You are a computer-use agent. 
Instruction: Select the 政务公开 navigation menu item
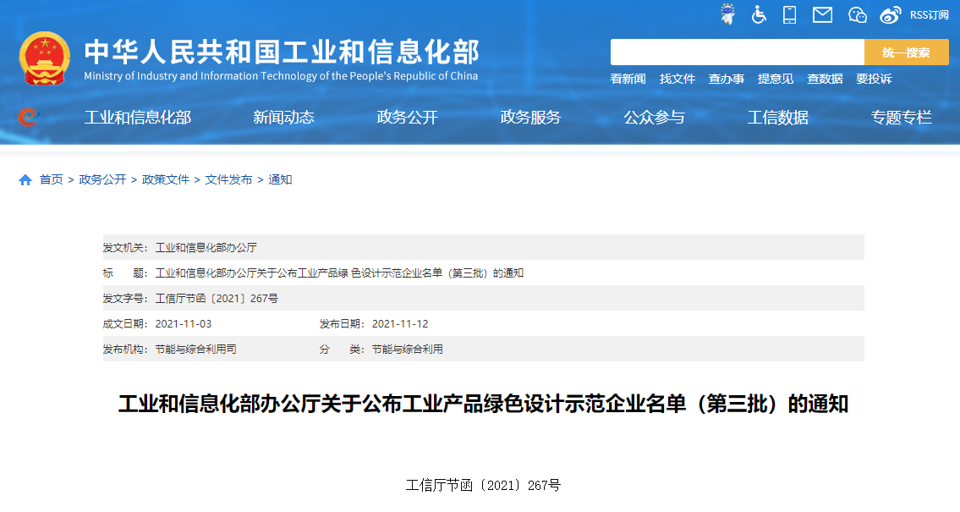[x=407, y=118]
